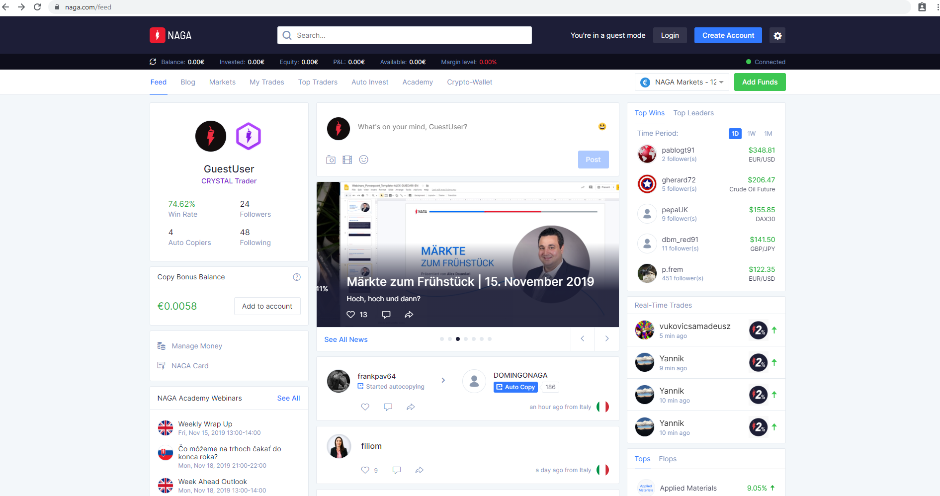Open p.frem top win entry
The width and height of the screenshot is (940, 496).
click(x=706, y=273)
